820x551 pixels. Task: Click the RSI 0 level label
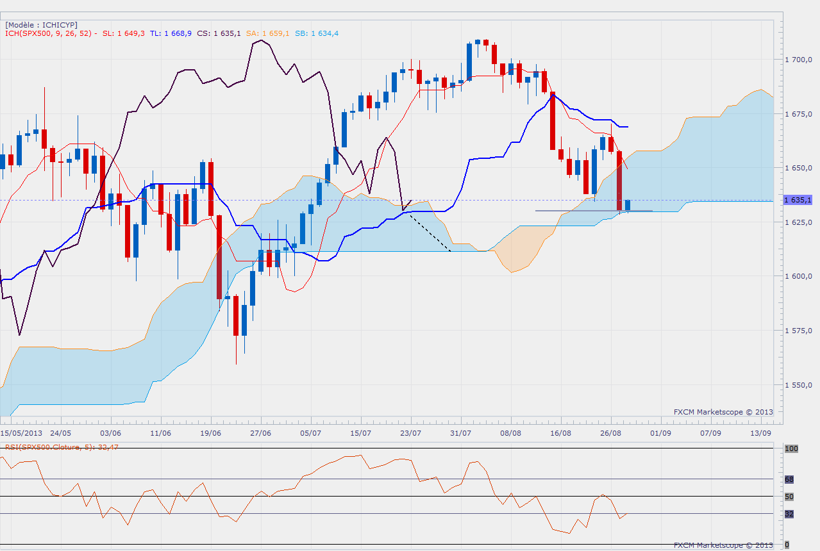pos(787,545)
